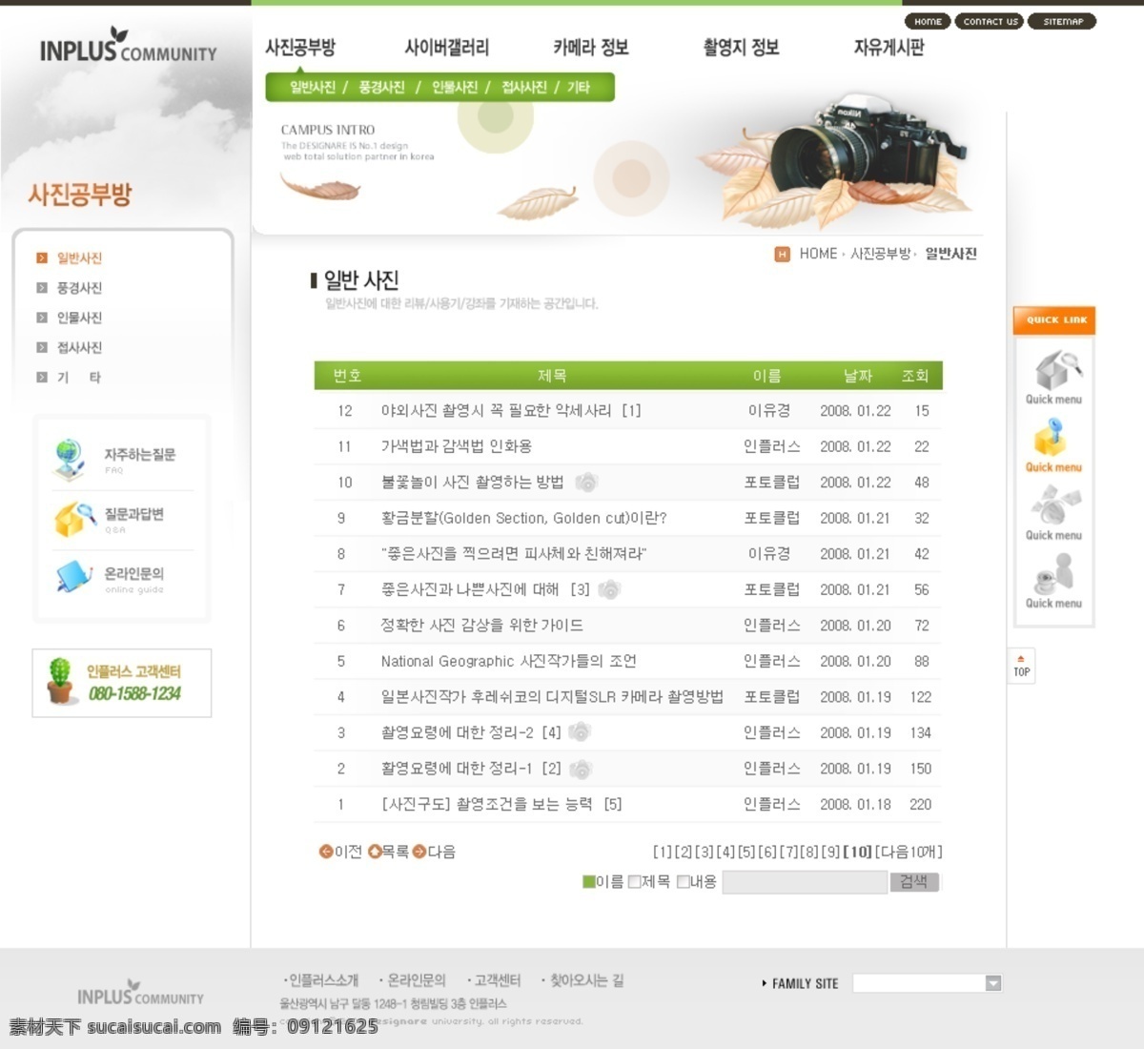This screenshot has height=1049, width=1144.
Task: Click camera icon beside post number 10
Action: click(587, 483)
